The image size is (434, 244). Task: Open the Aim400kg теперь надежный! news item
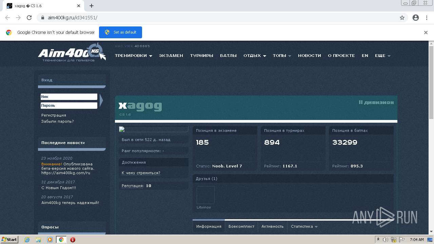[70, 203]
